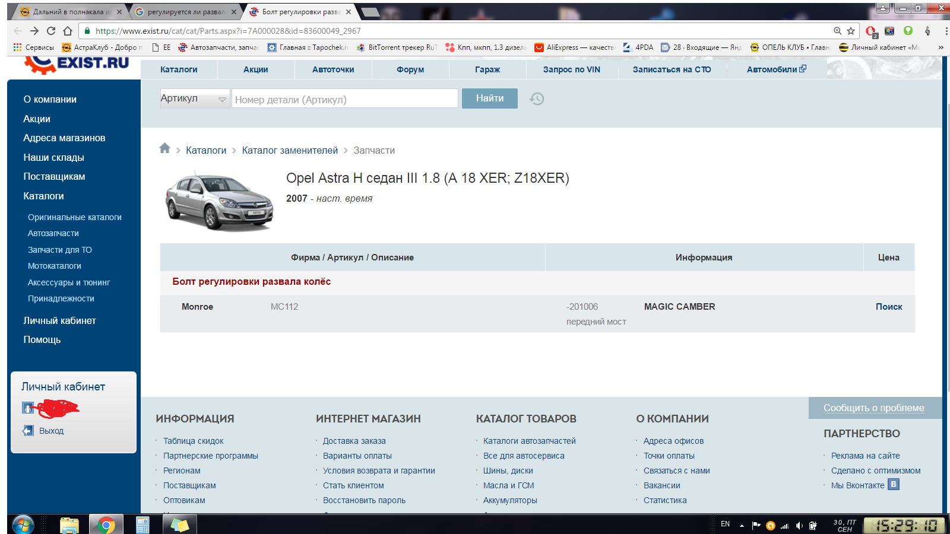950x534 pixels.
Task: Open Шины, диски footer link
Action: [508, 471]
